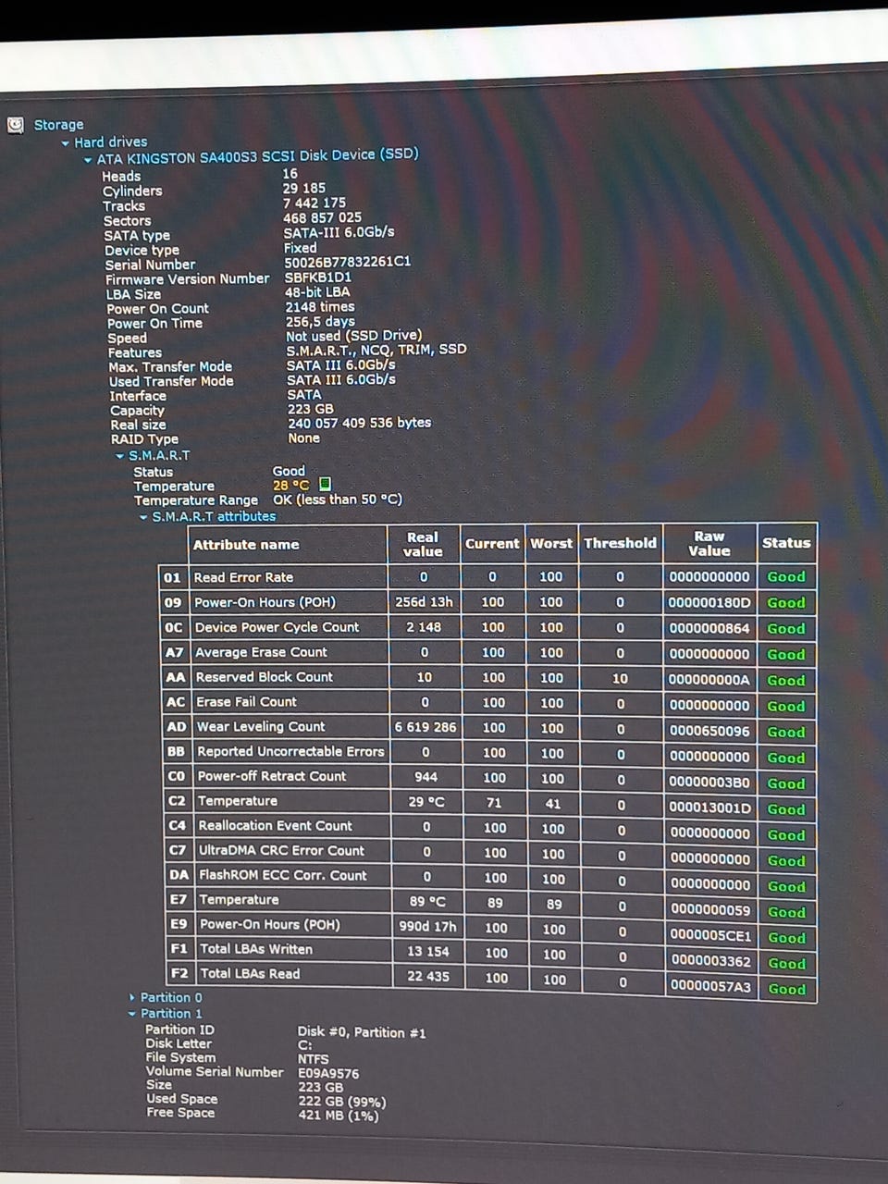Select the Power-off Retract Count attribute
This screenshot has width=888, height=1184.
(271, 777)
